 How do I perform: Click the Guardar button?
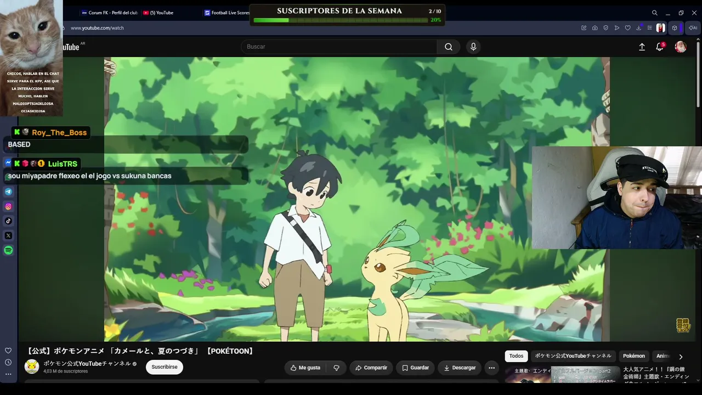point(415,368)
